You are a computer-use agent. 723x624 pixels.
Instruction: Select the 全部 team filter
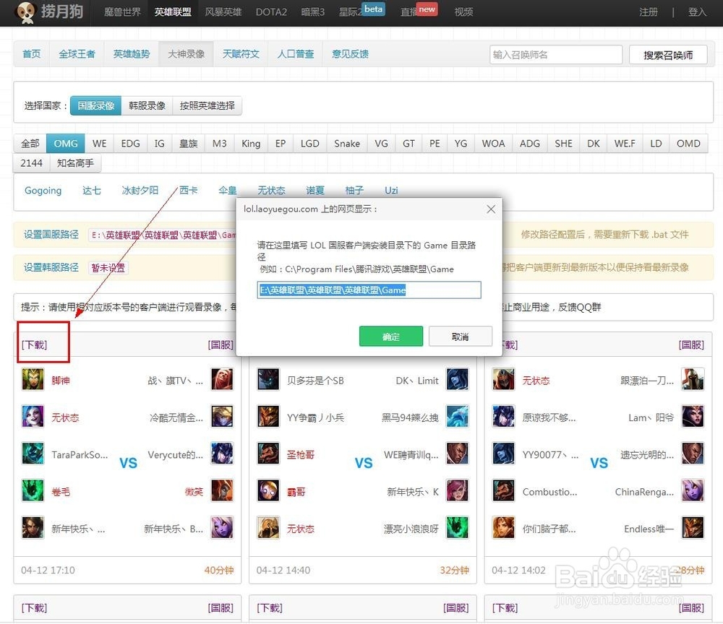click(30, 143)
